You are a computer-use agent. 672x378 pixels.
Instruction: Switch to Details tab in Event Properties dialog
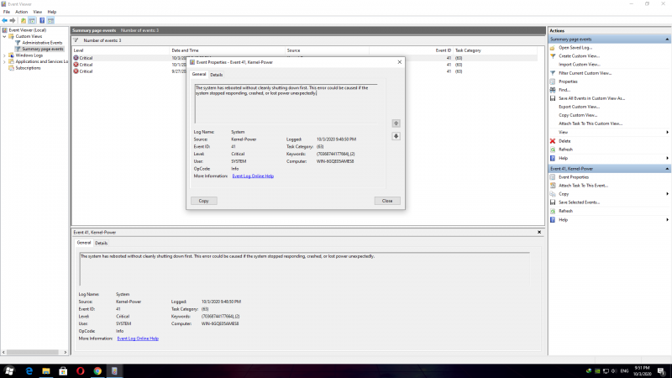[x=217, y=75]
